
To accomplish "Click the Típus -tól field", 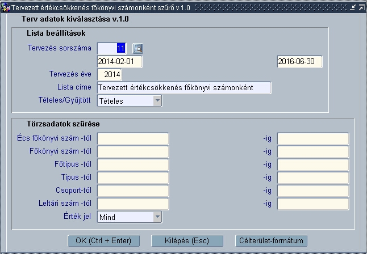I will [133, 178].
